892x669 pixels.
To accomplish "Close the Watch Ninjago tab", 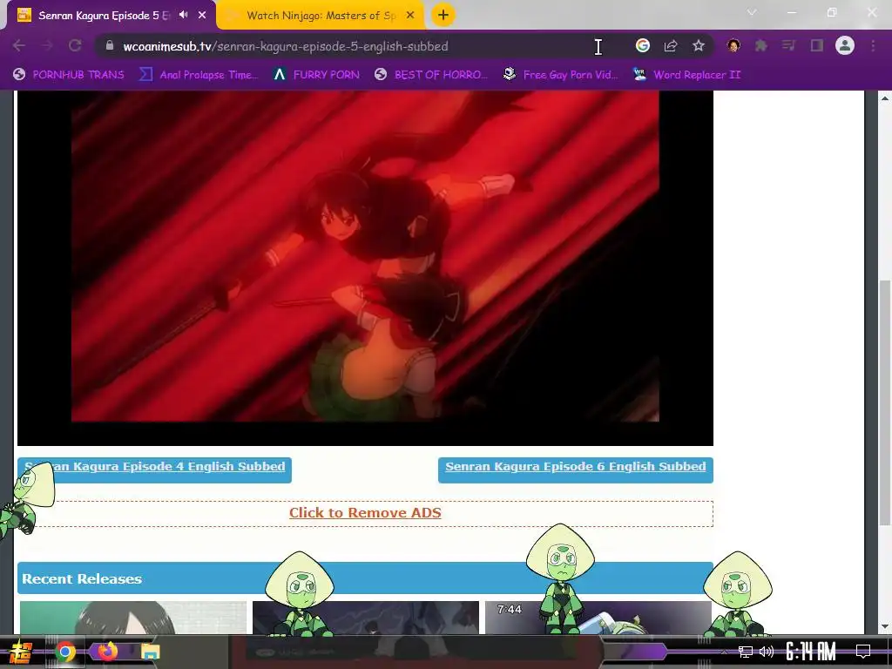I will click(x=410, y=16).
